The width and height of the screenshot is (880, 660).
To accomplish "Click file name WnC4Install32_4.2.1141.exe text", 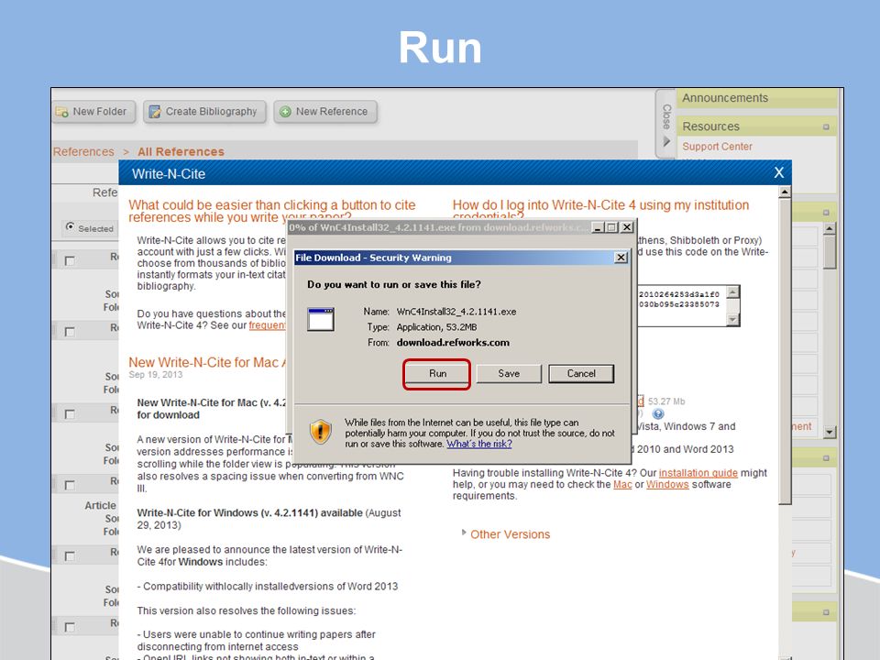I will pyautogui.click(x=456, y=312).
